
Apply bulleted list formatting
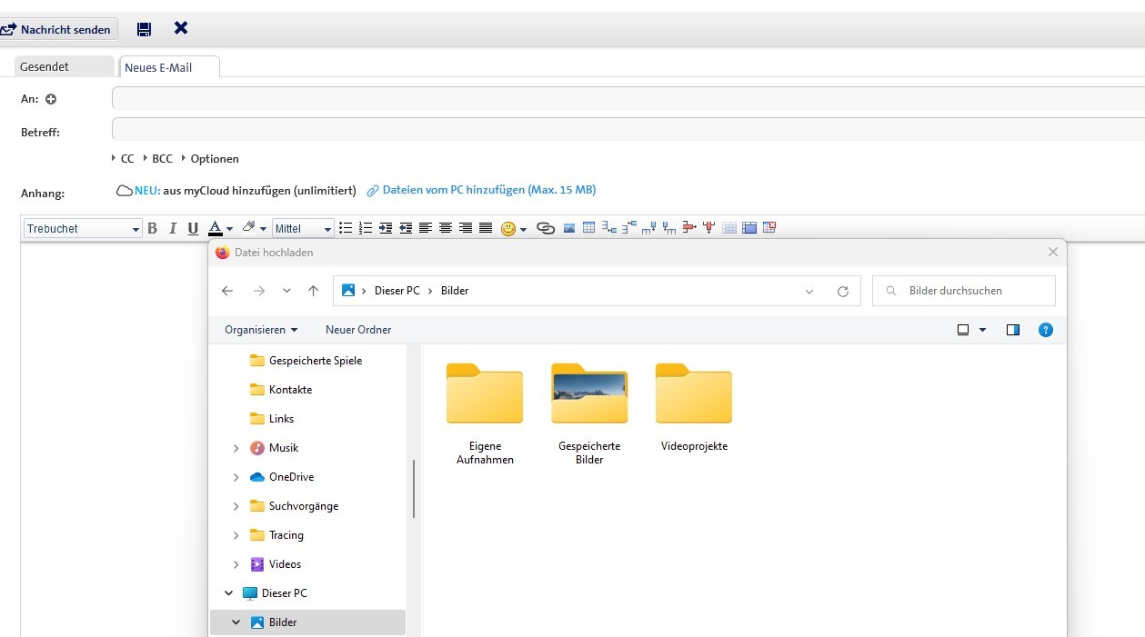pos(346,228)
